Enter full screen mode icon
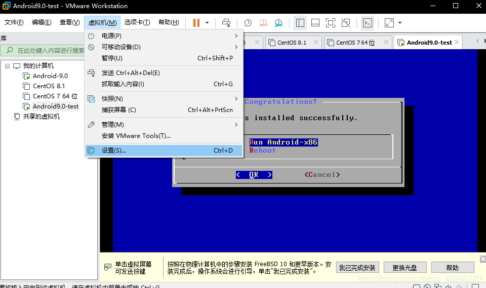Viewport: 486px width, 288px height. click(x=331, y=23)
